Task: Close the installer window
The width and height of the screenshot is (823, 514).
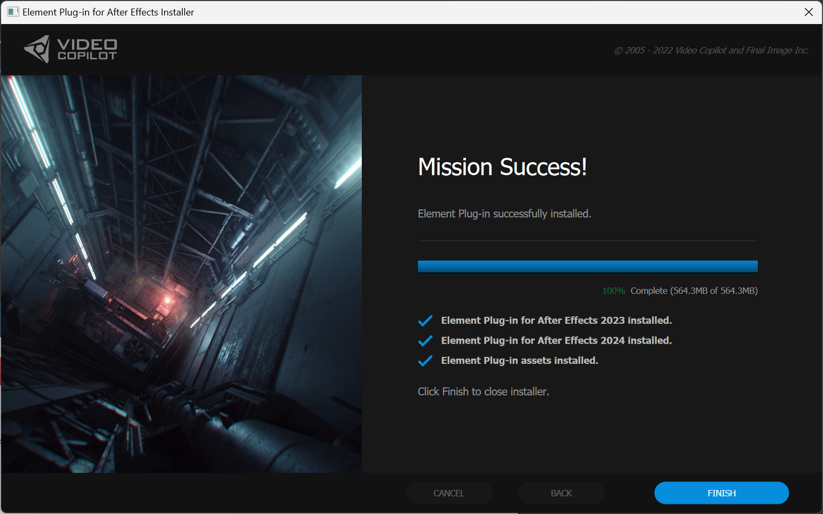Action: pos(809,12)
